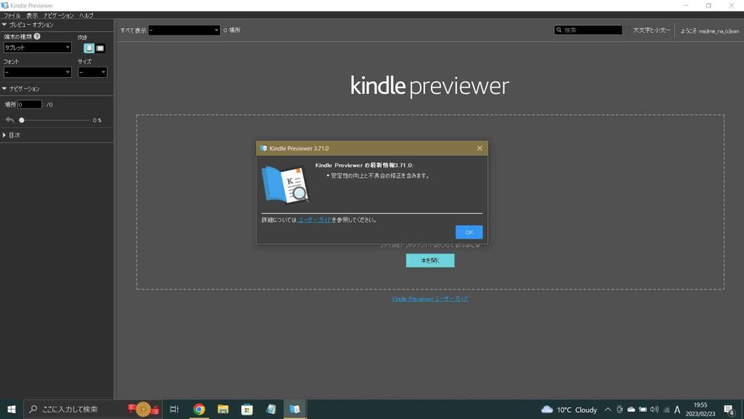Click OK in the Kindle Previewer 3.71.0 dialog
Image resolution: width=744 pixels, height=419 pixels.
[469, 232]
